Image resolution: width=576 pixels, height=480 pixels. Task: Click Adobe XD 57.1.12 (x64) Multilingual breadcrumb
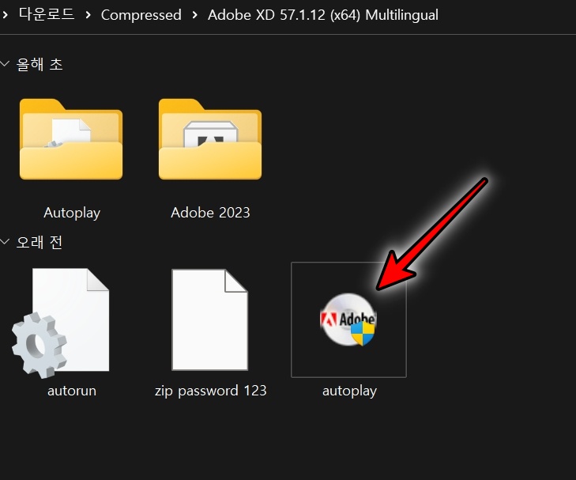coord(323,15)
